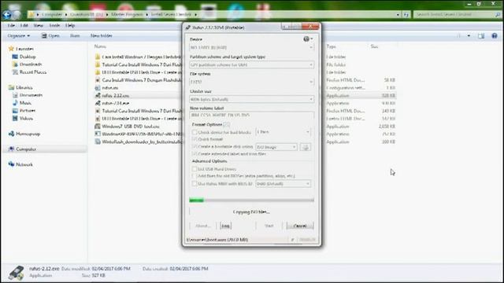504x283 pixels.
Task: Open the Organize dropdown in Explorer
Action: tap(18, 36)
